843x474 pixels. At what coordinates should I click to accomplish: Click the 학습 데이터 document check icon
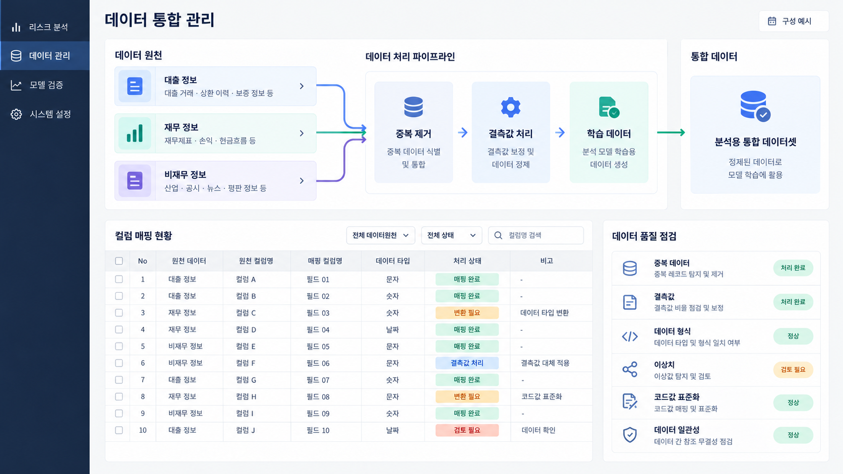click(609, 107)
